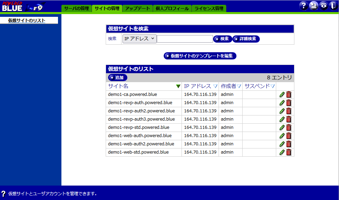Click admin in the demo1-web-std row

point(227,152)
